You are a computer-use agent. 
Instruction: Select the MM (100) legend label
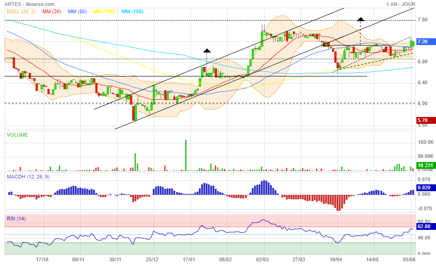(104, 11)
